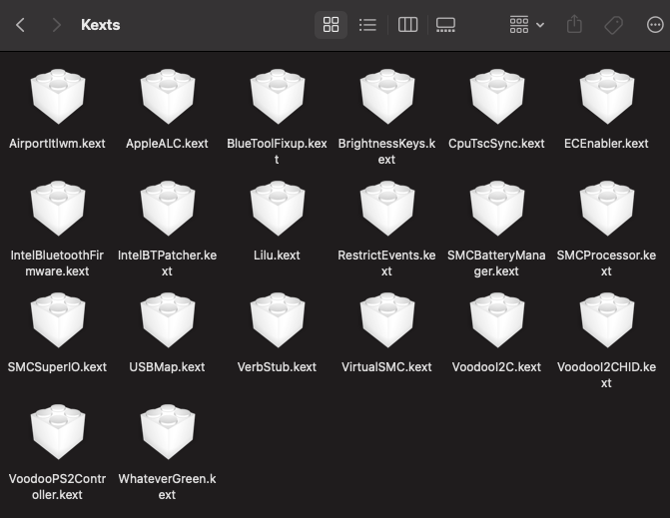Click the AirportItlwm.kext file icon
This screenshot has width=670, height=518.
[x=57, y=97]
